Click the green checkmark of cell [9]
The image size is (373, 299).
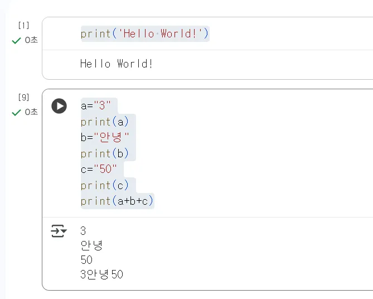(x=16, y=112)
